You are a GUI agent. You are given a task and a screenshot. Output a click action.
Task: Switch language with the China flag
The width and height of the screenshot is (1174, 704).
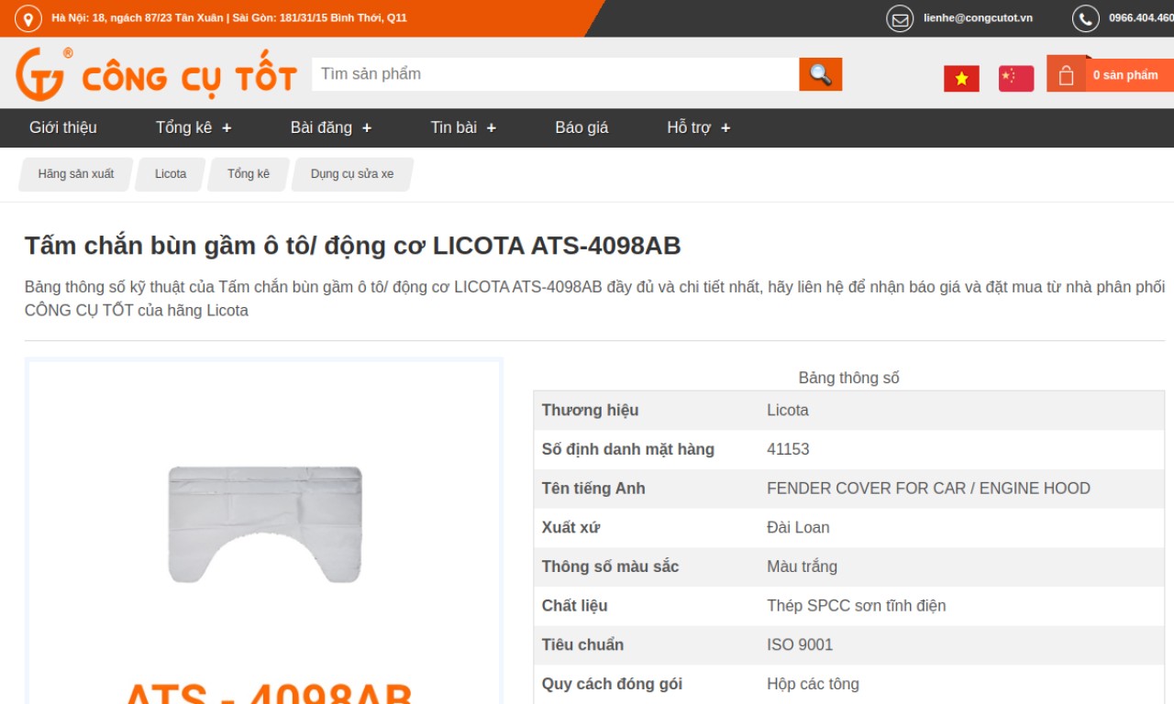[x=1016, y=79]
